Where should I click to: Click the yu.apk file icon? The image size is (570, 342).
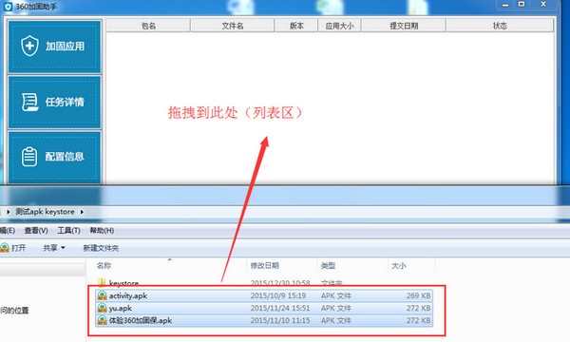(x=103, y=308)
